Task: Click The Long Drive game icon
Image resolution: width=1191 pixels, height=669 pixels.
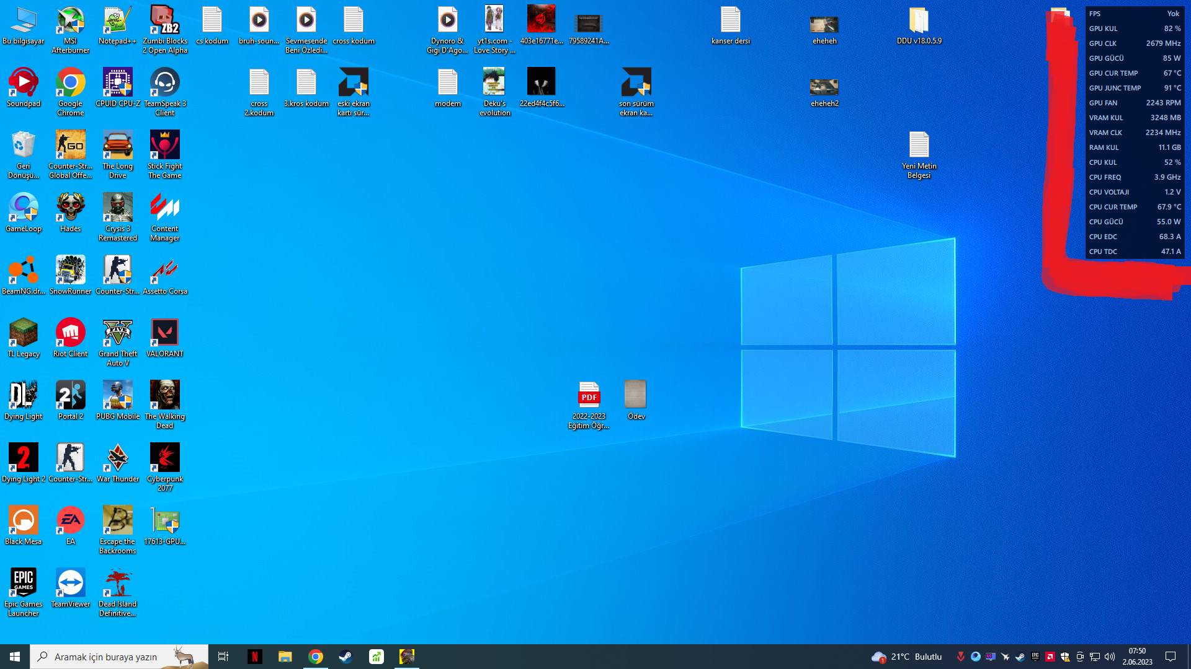Action: point(118,154)
